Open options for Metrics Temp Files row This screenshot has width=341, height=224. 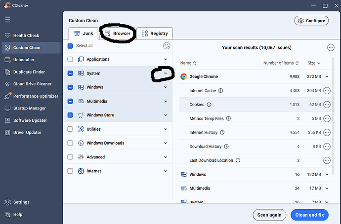pos(327,118)
